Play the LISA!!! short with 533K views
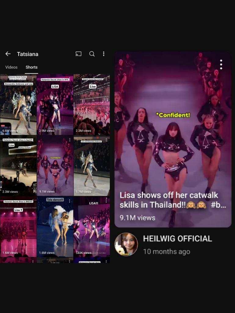This screenshot has height=313, width=235. pyautogui.click(x=92, y=227)
